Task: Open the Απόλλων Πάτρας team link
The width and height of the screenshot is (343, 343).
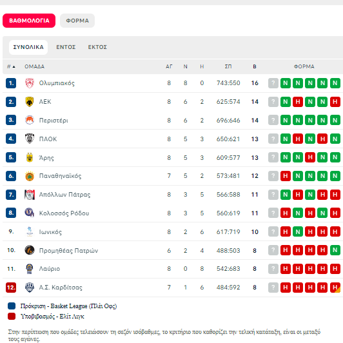Action: (x=64, y=195)
